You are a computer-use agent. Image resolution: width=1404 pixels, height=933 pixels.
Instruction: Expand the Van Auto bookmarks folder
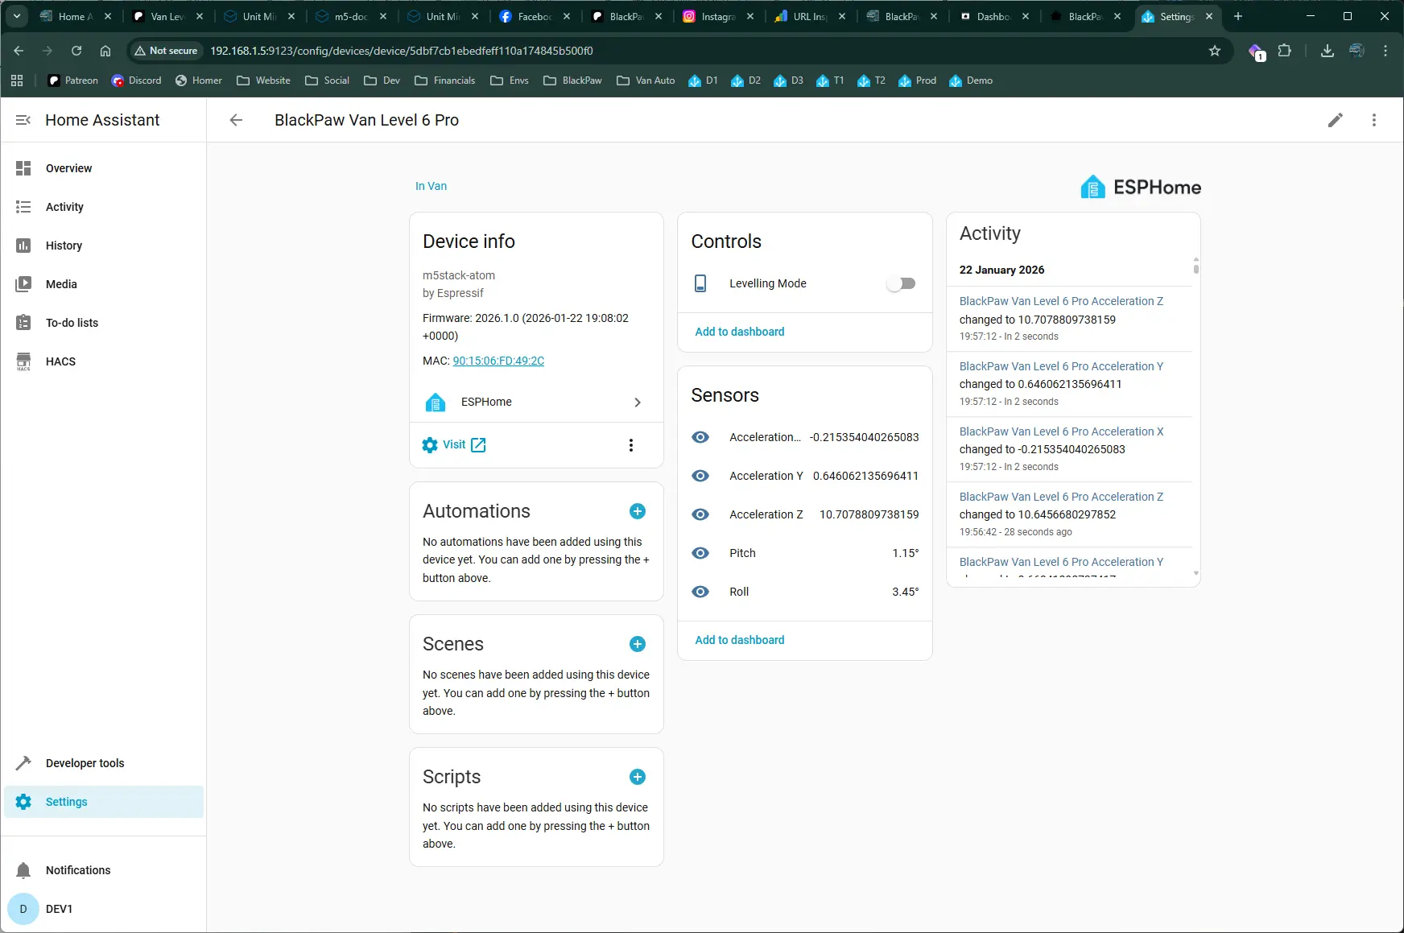coord(646,81)
